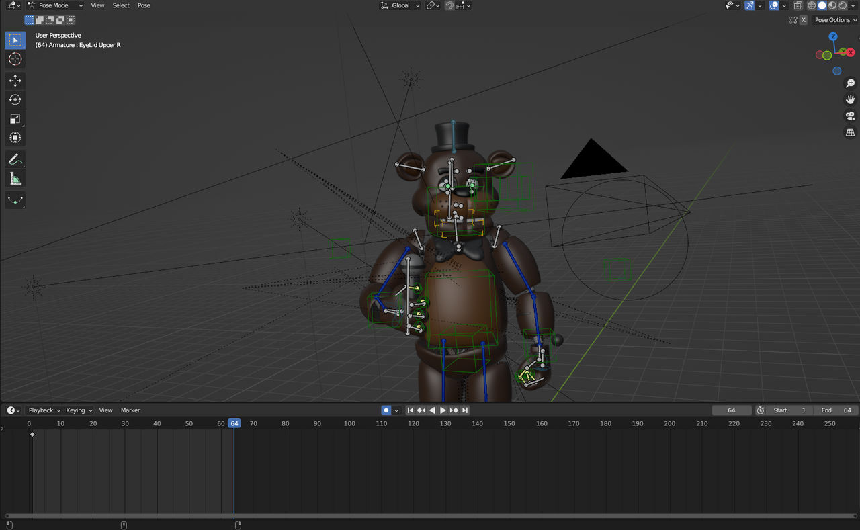
Task: Play animation in reverse
Action: (x=432, y=410)
